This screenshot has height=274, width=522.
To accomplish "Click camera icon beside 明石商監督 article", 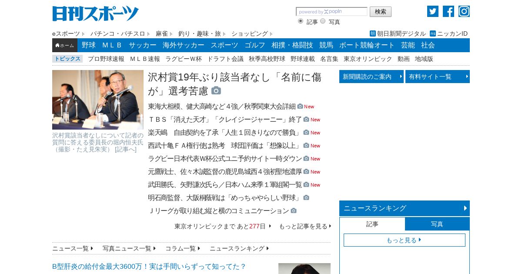I will [306, 197].
